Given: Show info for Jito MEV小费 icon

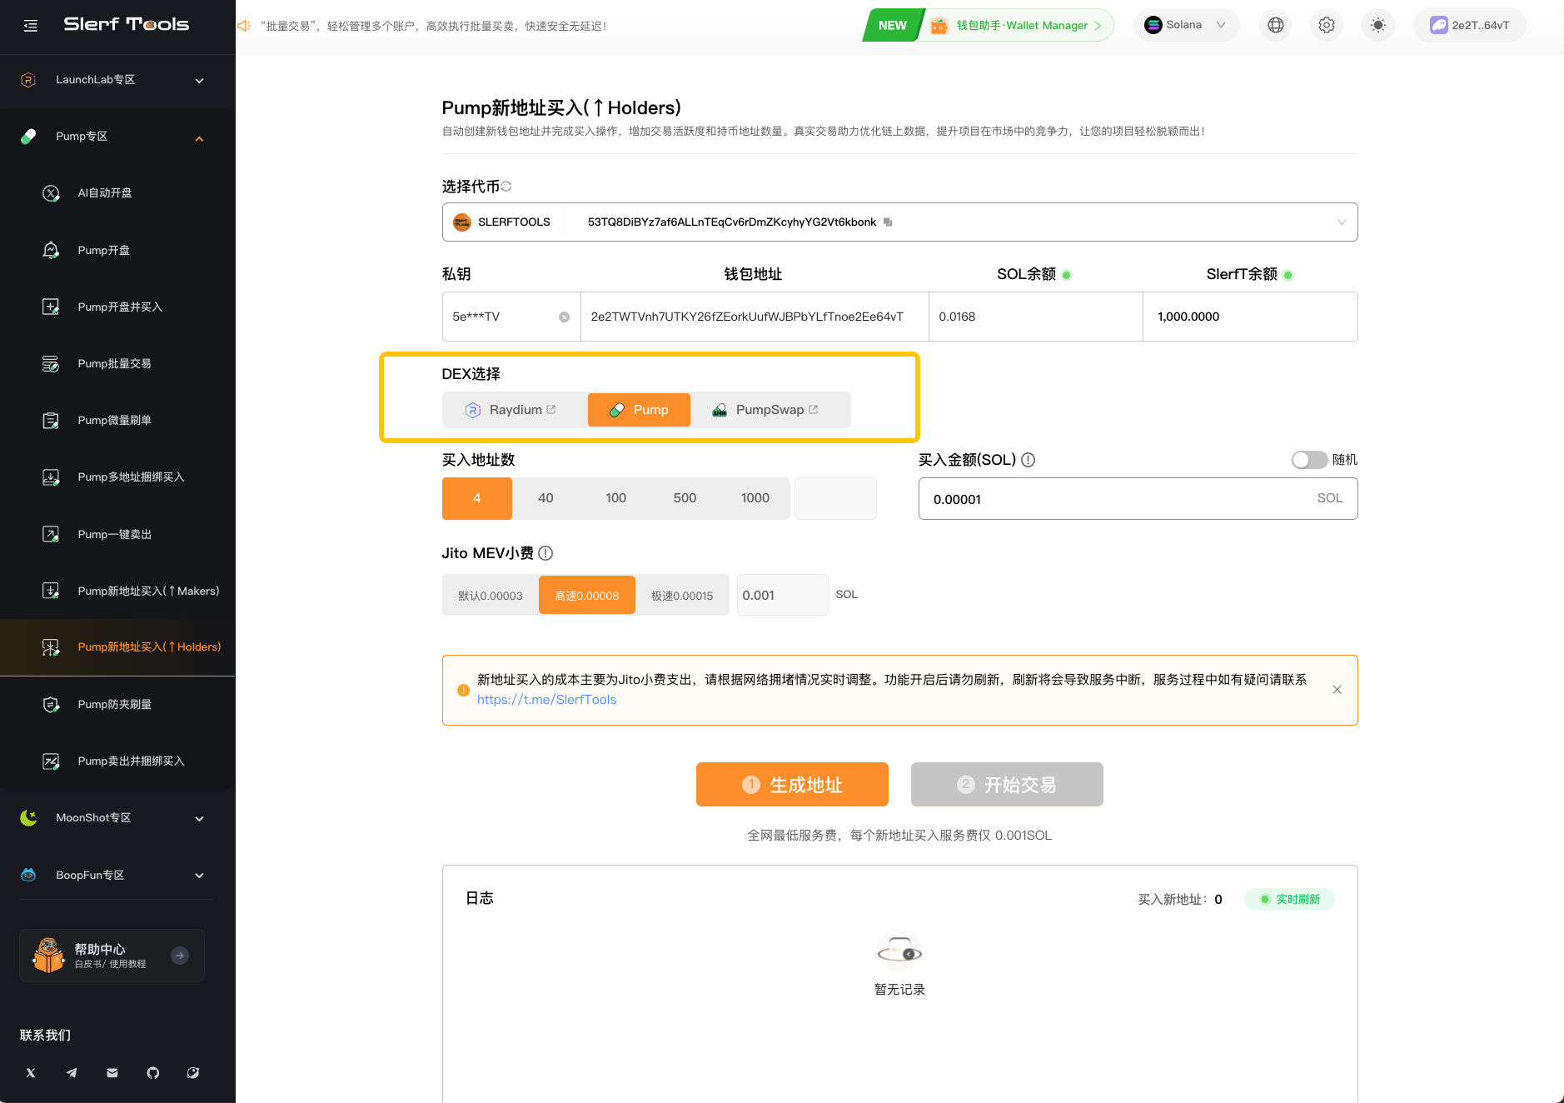Looking at the screenshot, I should (x=545, y=553).
